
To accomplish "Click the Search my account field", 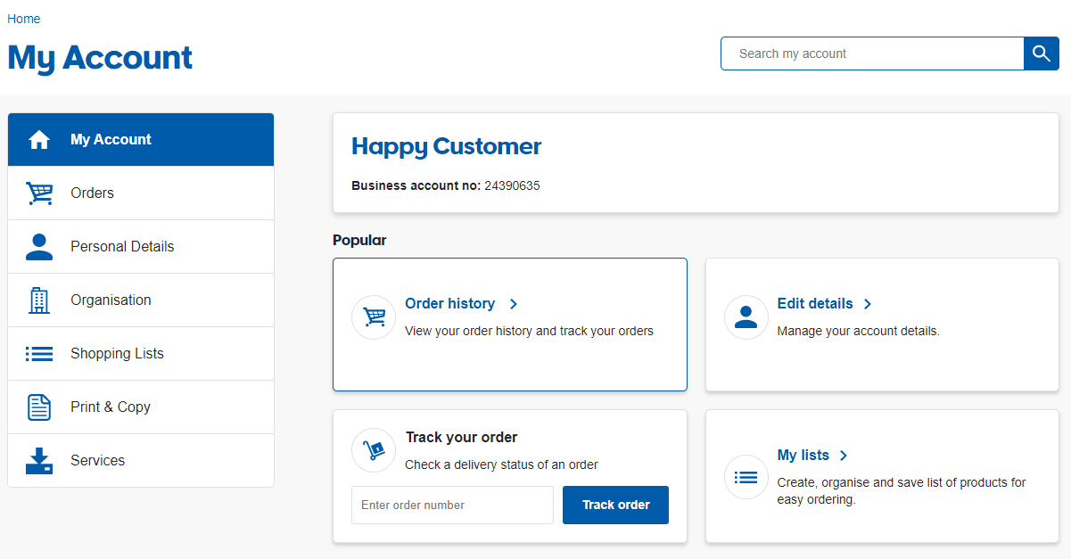I will (x=871, y=53).
